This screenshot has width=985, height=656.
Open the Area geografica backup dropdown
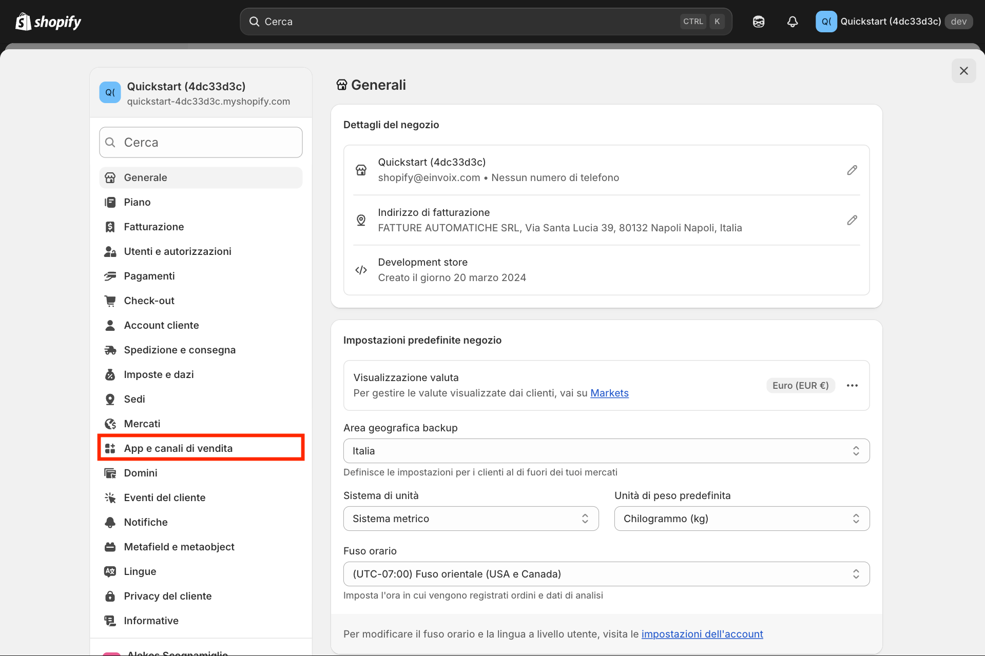click(606, 451)
